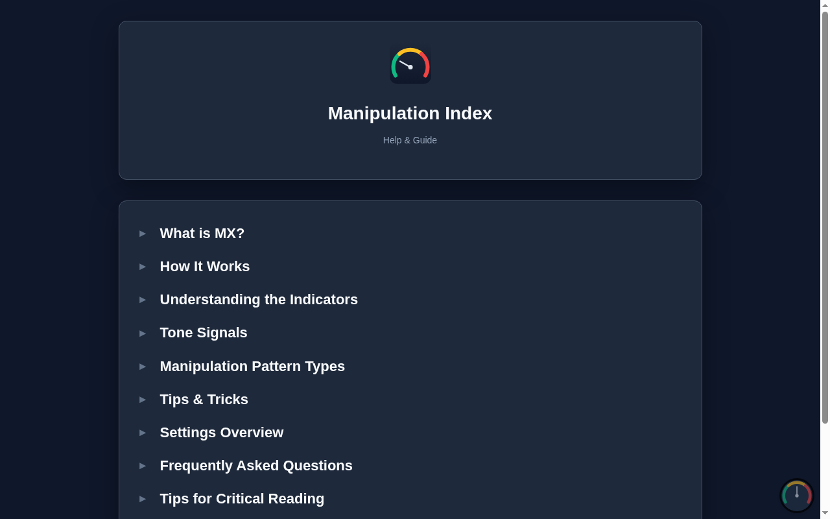Open Frequently Asked Questions
The image size is (830, 519).
point(255,466)
